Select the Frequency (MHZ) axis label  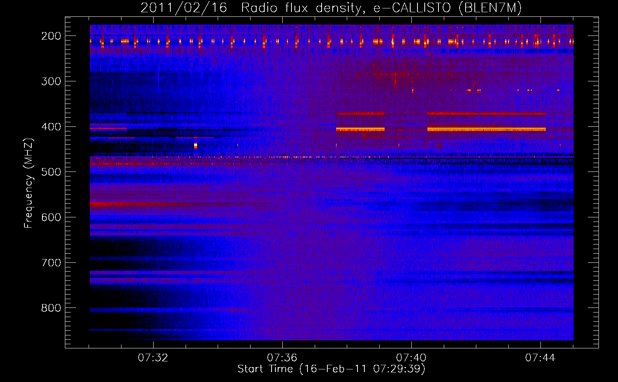pos(29,183)
